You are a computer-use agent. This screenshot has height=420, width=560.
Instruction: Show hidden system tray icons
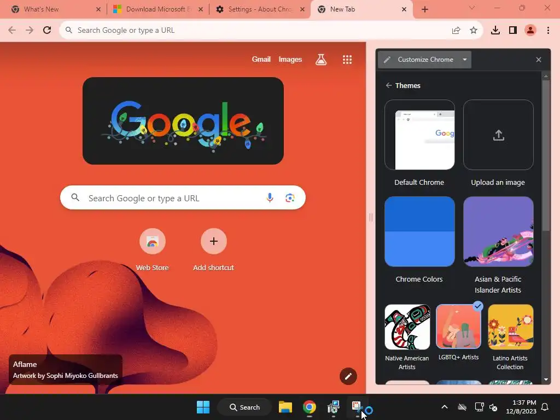click(444, 407)
